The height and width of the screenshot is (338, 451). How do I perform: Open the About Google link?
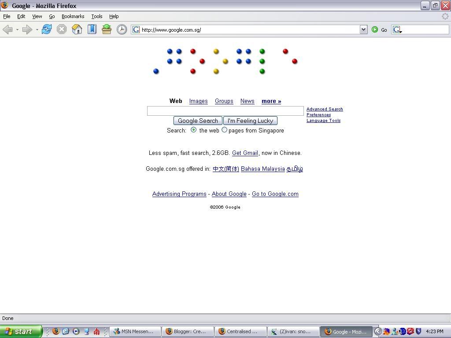(229, 194)
